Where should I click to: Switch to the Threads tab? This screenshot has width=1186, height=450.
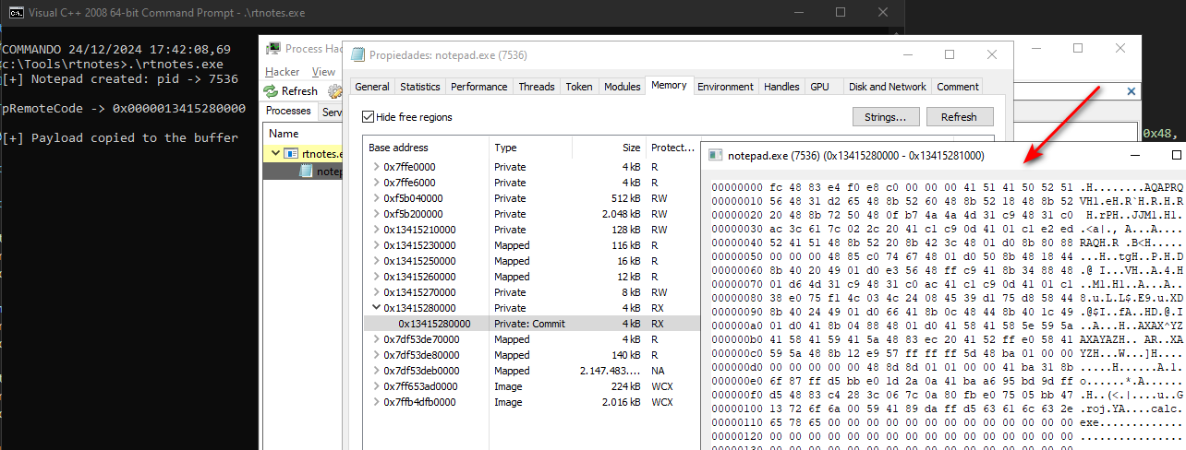(x=537, y=87)
